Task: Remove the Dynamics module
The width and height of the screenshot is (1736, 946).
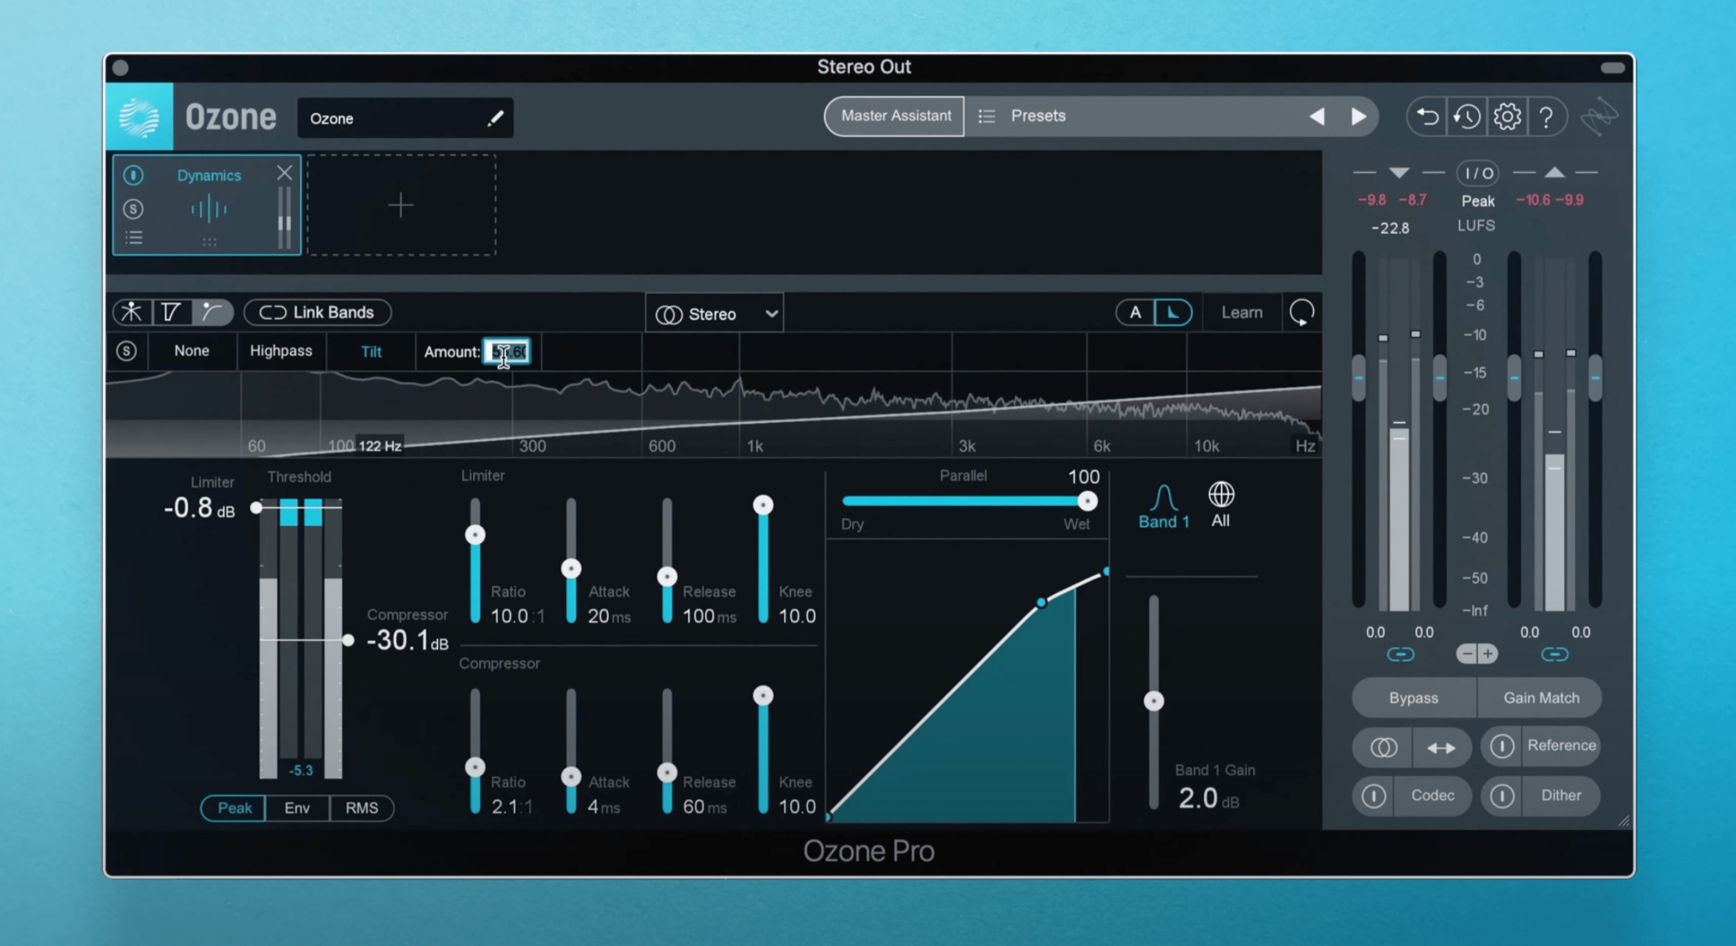Action: point(285,173)
